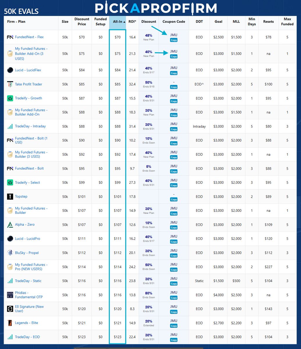Select the 80% discount cell for Phidias
Viewport: 301px width, 349px height.
coord(149,295)
